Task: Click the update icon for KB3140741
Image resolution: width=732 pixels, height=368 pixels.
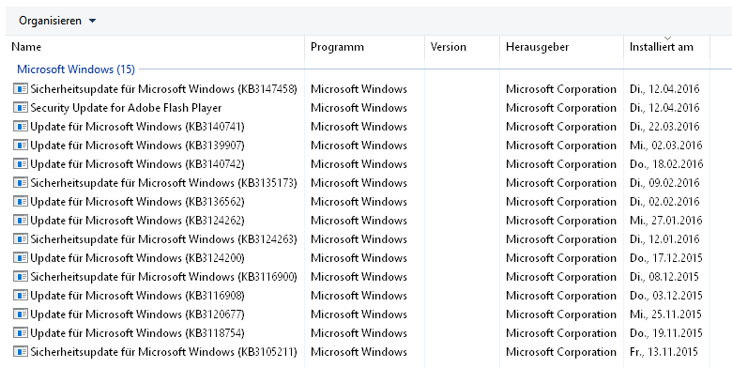Action: [x=21, y=126]
